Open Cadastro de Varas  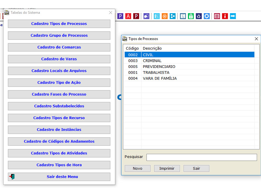click(59, 59)
